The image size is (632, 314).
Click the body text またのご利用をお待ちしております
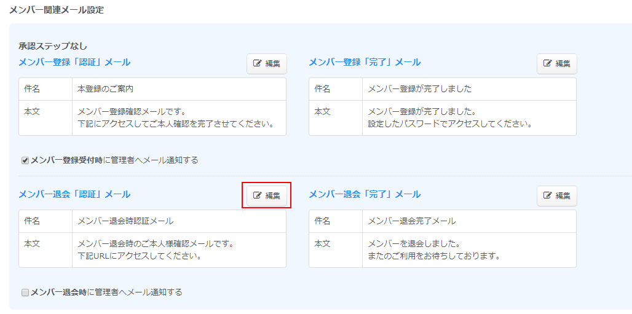(x=432, y=256)
